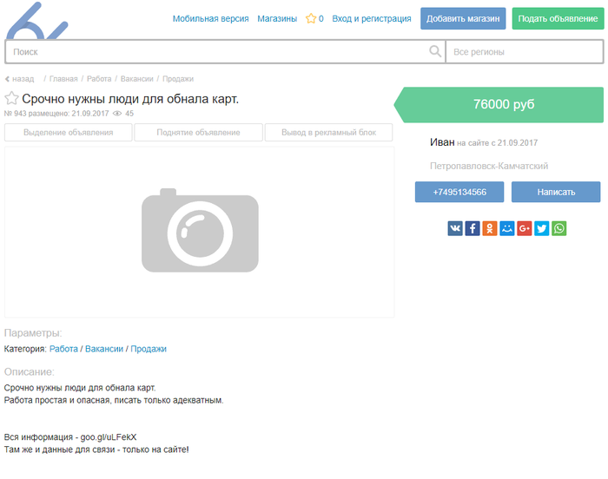Open the Поднятие объявление tab

pyautogui.click(x=198, y=132)
